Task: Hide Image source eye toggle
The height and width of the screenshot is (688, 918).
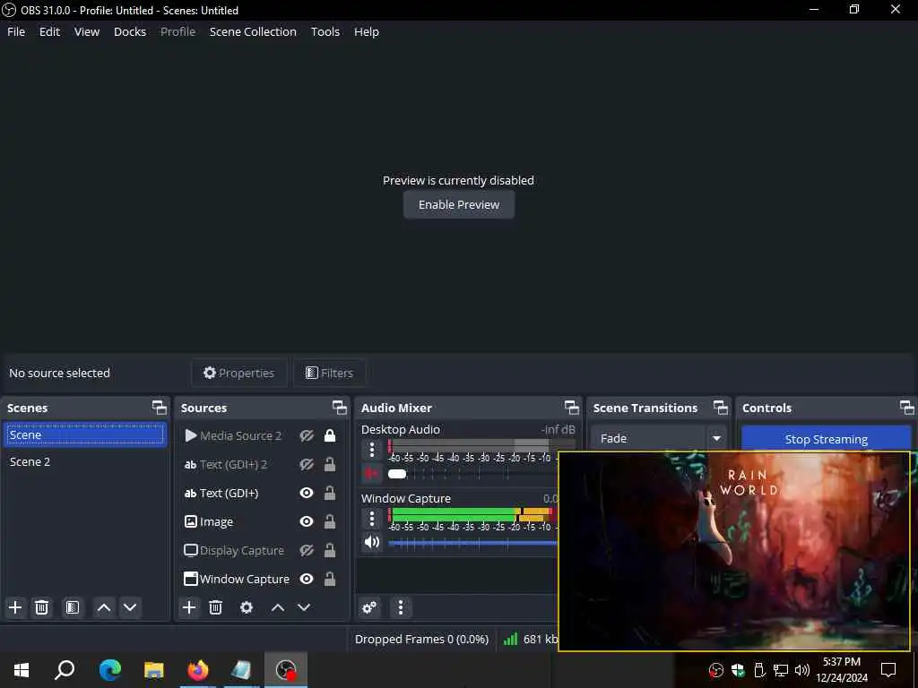Action: point(307,521)
